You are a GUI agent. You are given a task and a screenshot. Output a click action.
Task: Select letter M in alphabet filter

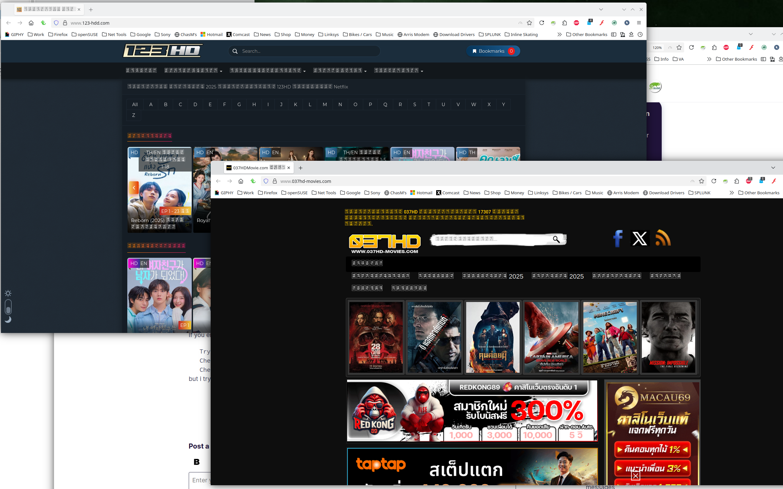325,105
